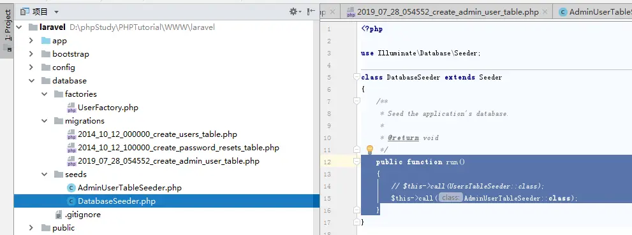
Task: Open AdminUserTableSeeder.php in tree
Action: [129, 188]
